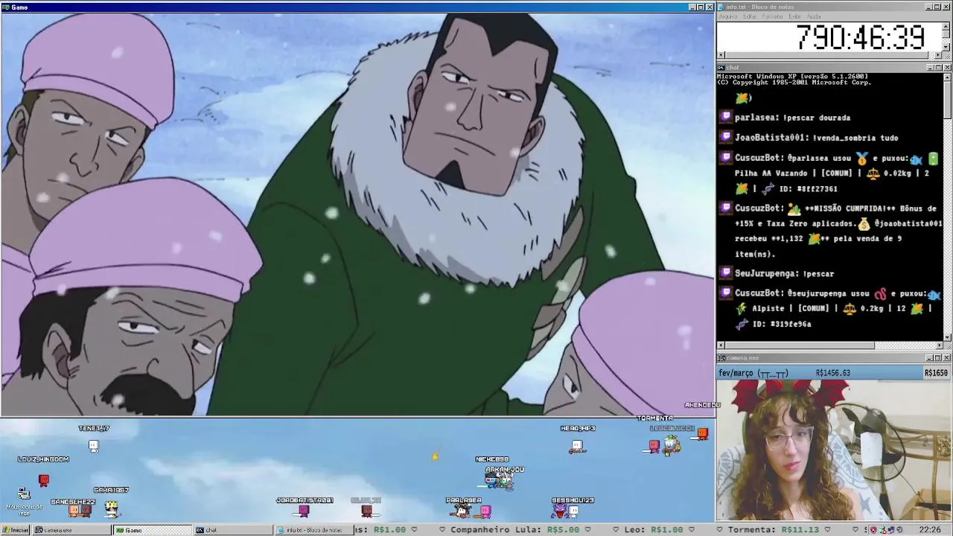Viewport: 953px width, 536px height.
Task: Click SeuJurupenga username in chat
Action: pos(767,274)
